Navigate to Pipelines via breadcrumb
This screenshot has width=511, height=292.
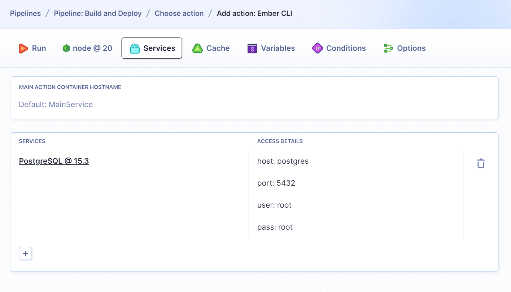click(x=25, y=13)
